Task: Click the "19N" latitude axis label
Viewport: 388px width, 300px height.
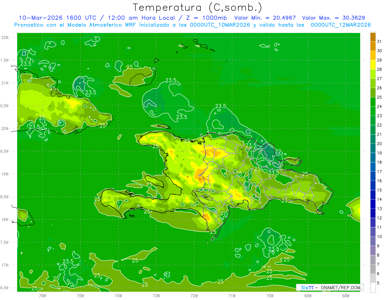Action: (5, 174)
